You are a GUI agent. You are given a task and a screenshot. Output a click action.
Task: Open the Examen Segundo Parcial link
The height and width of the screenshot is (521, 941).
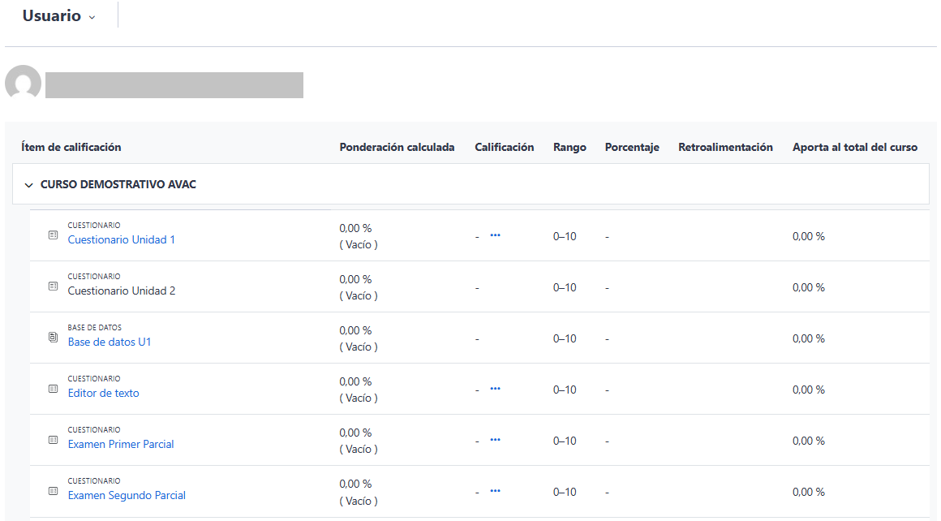127,496
